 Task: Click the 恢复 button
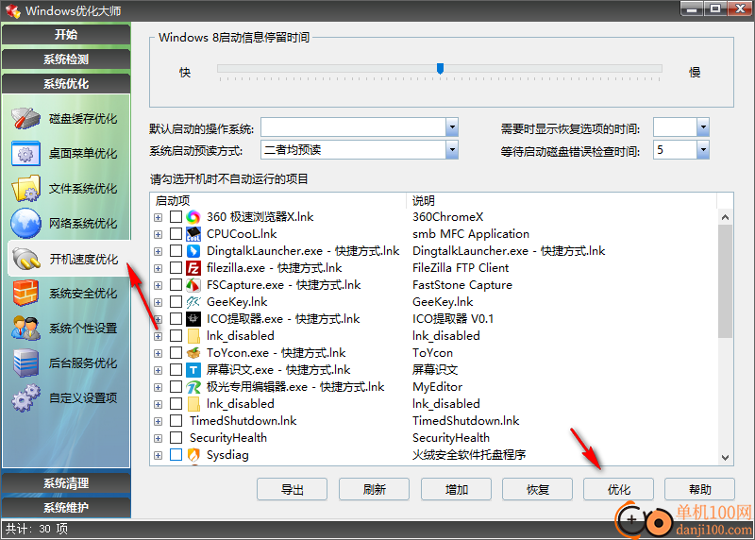(x=537, y=489)
